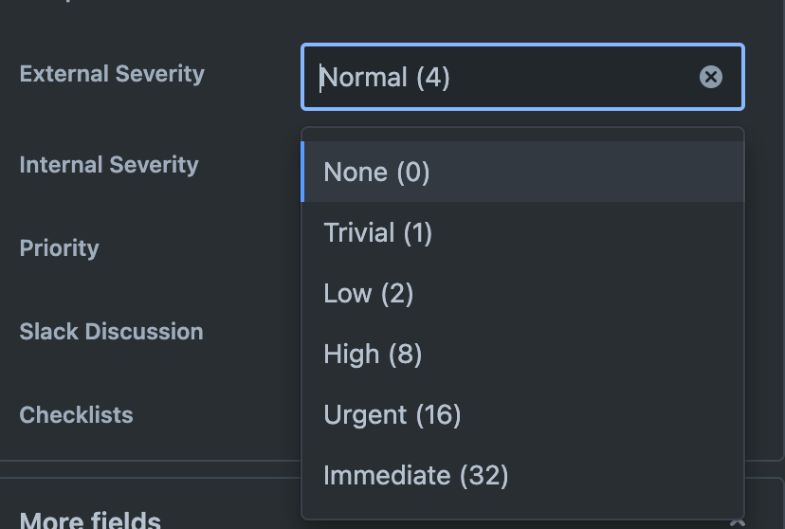The height and width of the screenshot is (529, 785).
Task: Collapse the More fields section chevron
Action: (x=738, y=521)
